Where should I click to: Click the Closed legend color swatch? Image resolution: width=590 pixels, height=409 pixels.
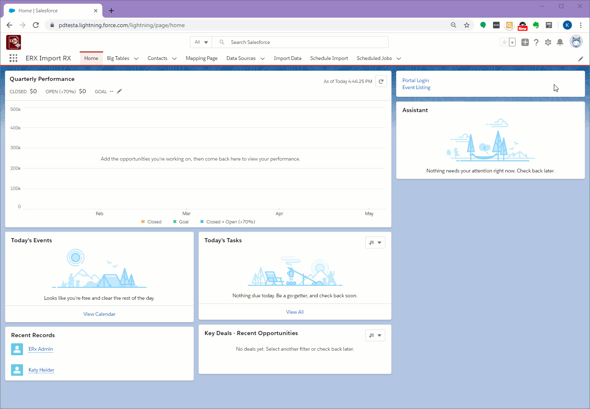pyautogui.click(x=143, y=222)
